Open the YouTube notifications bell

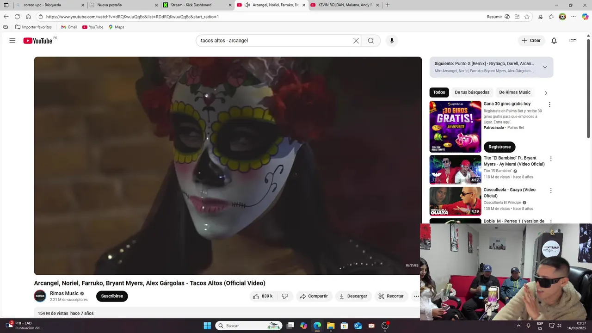point(554,41)
